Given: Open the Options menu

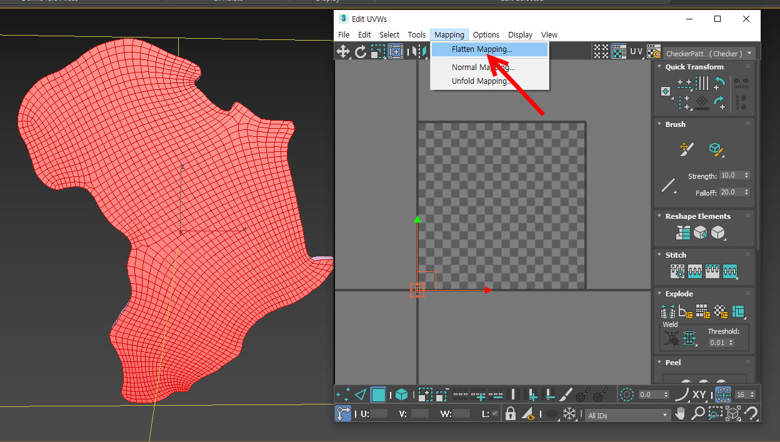Looking at the screenshot, I should 486,35.
